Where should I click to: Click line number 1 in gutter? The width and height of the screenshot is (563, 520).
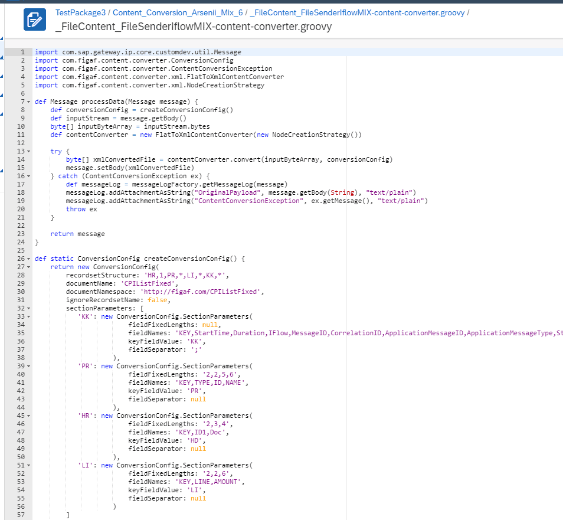click(x=22, y=52)
